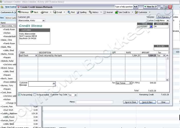Image resolution: width=180 pixels, height=128 pixels.
Task: Click the Print Preview button
Action: pyautogui.click(x=163, y=17)
